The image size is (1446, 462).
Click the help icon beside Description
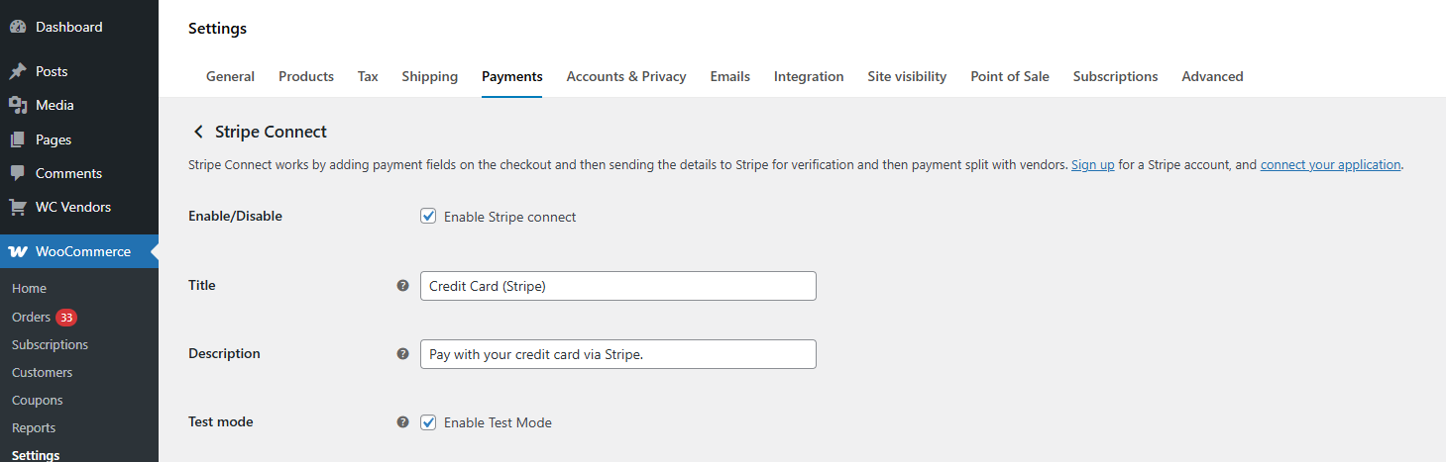(402, 353)
